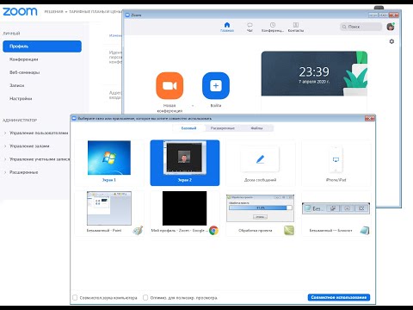Screen dimensions: 413x310
Task: Expand Расширенные chevron in sidebar
Action: [x=5, y=172]
